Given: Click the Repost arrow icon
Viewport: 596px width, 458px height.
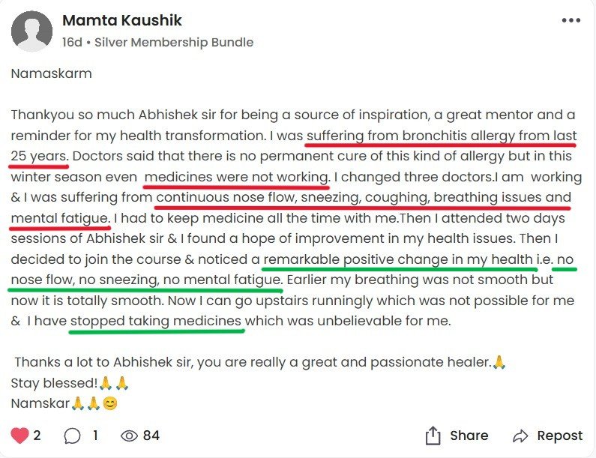Looking at the screenshot, I should (x=521, y=436).
